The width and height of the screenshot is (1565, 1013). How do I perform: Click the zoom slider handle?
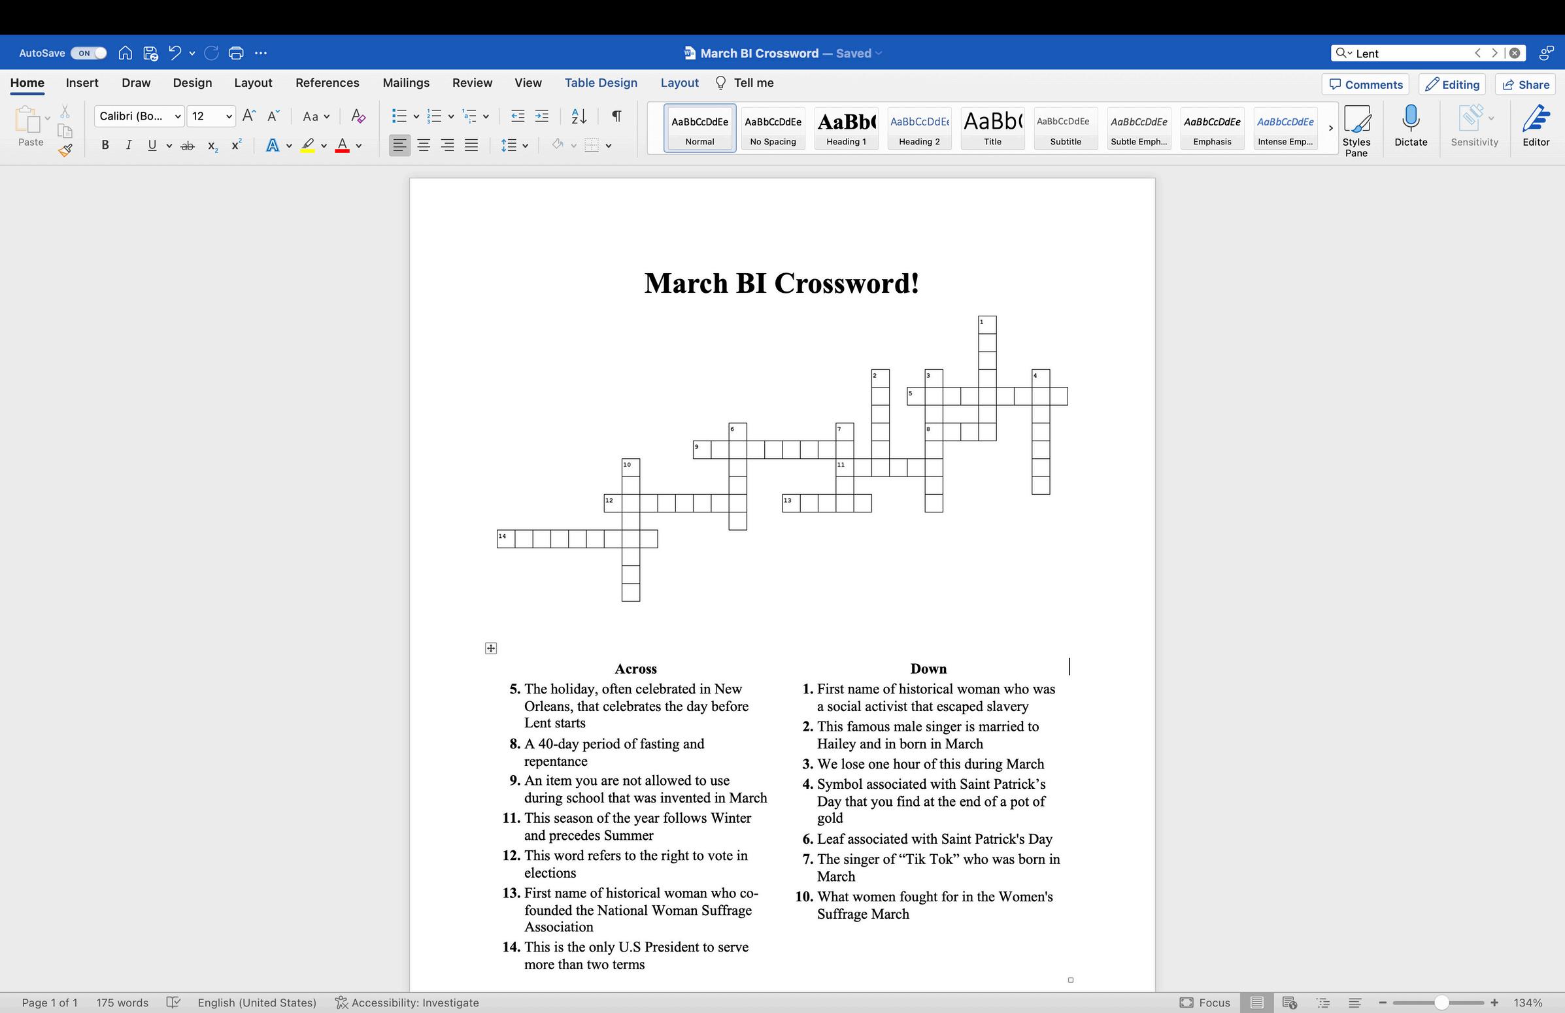[1441, 1003]
